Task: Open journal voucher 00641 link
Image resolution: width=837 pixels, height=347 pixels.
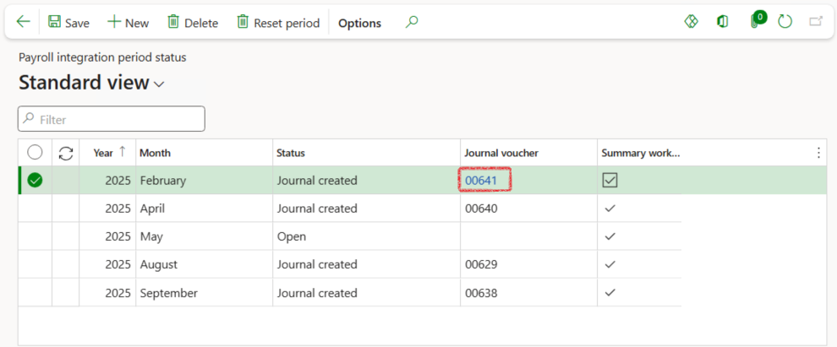Action: [479, 180]
